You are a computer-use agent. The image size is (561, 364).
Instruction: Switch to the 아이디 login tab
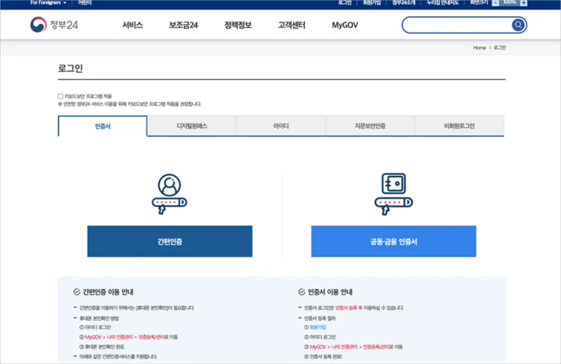[x=280, y=125]
